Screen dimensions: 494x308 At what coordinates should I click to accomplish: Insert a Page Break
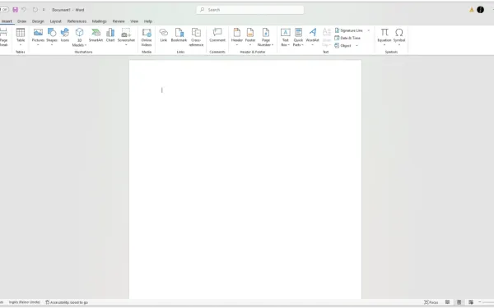(3, 37)
